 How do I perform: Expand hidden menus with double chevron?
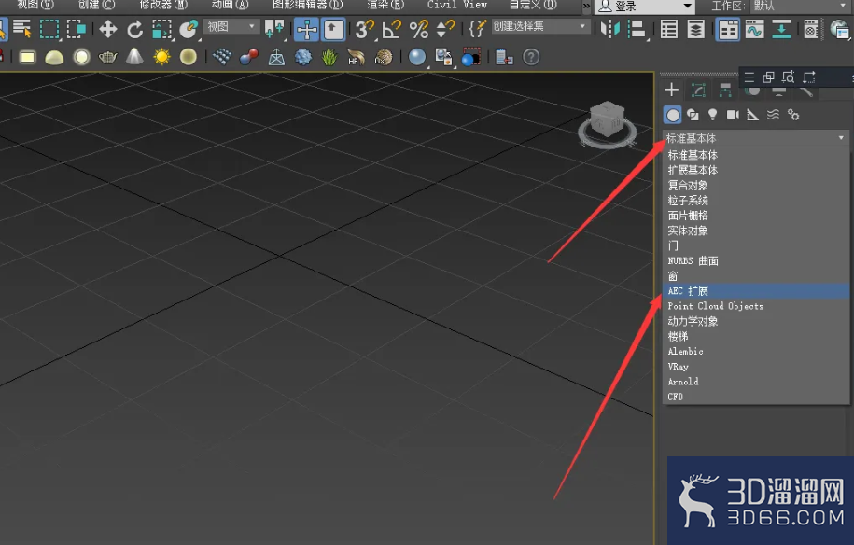(x=586, y=6)
